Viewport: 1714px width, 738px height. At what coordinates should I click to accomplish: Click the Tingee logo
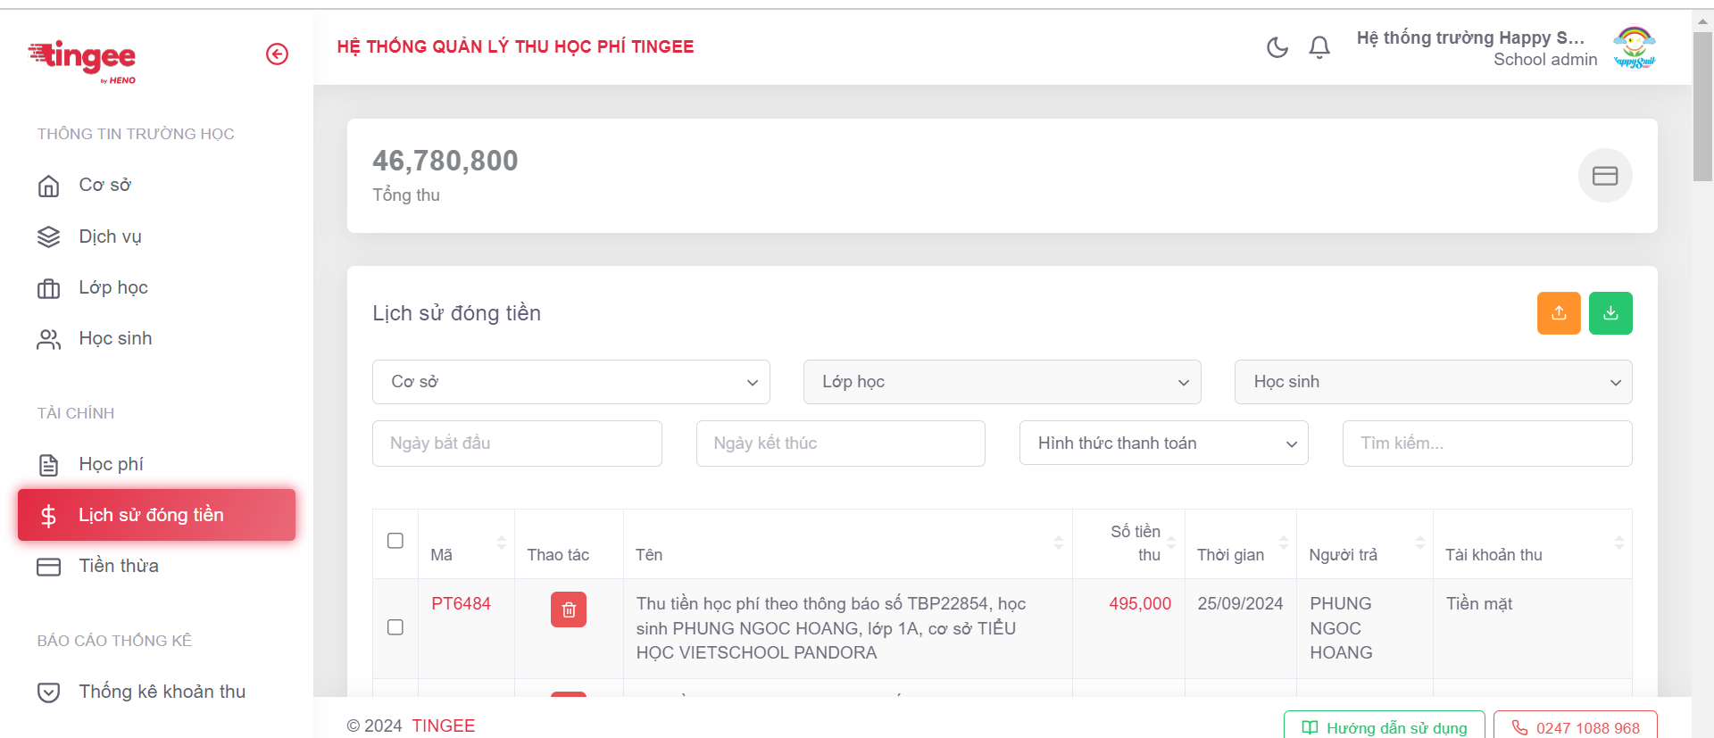[x=83, y=59]
